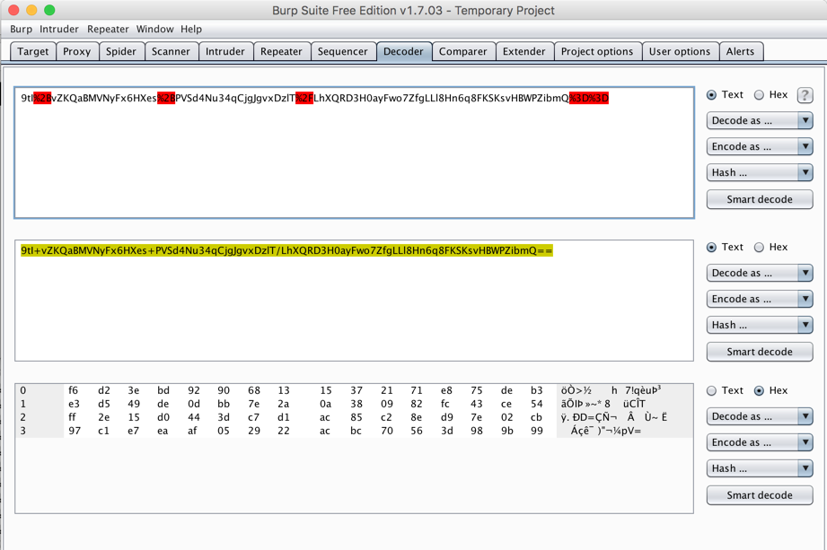The image size is (827, 550).
Task: Switch to the Proxy tab
Action: pyautogui.click(x=77, y=51)
